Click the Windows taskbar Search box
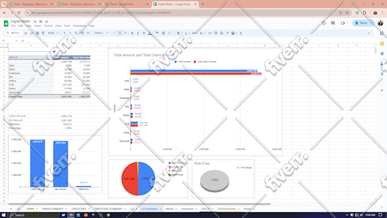Image resolution: width=387 pixels, height=218 pixels. pyautogui.click(x=34, y=215)
